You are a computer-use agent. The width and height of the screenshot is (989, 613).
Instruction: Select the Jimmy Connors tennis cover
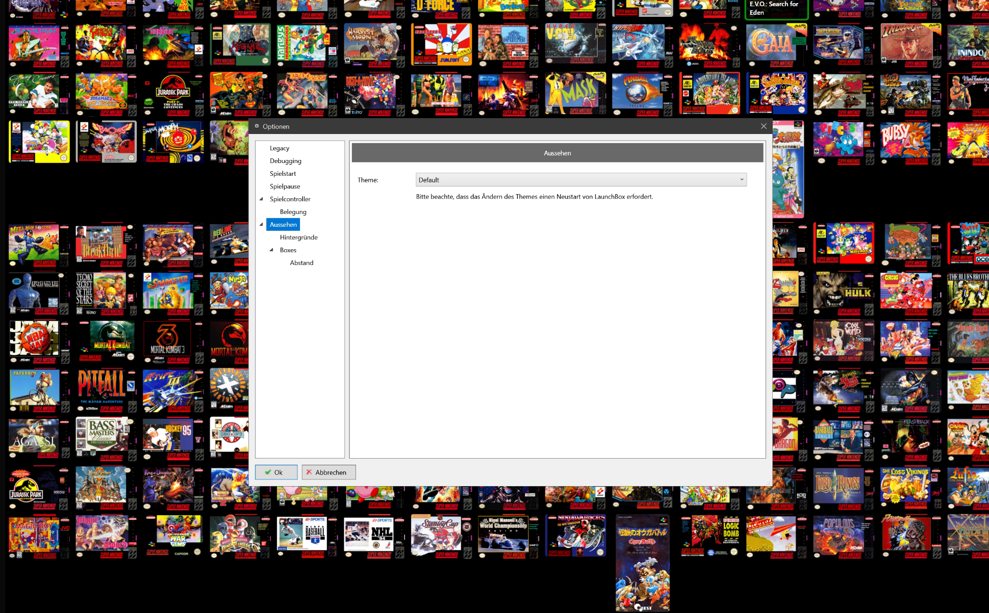[39, 94]
